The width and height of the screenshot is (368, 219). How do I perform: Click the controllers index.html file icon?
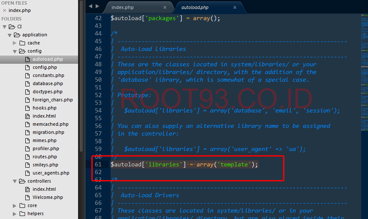[x=27, y=189]
